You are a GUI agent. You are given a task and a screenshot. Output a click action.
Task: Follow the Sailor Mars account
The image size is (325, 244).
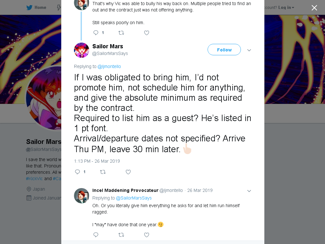click(x=224, y=50)
